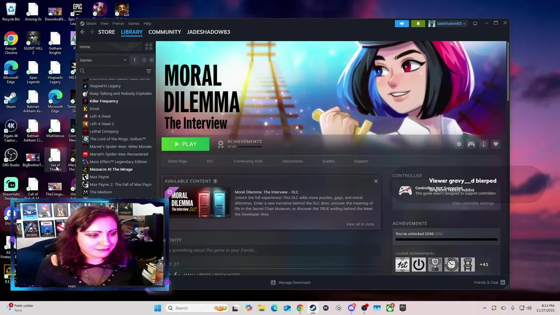
Task: Expand the +41 more locked achievements
Action: click(x=484, y=264)
